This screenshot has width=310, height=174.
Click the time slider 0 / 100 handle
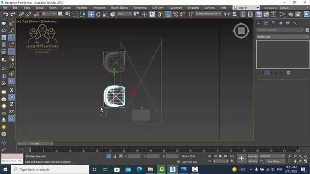pyautogui.click(x=35, y=144)
